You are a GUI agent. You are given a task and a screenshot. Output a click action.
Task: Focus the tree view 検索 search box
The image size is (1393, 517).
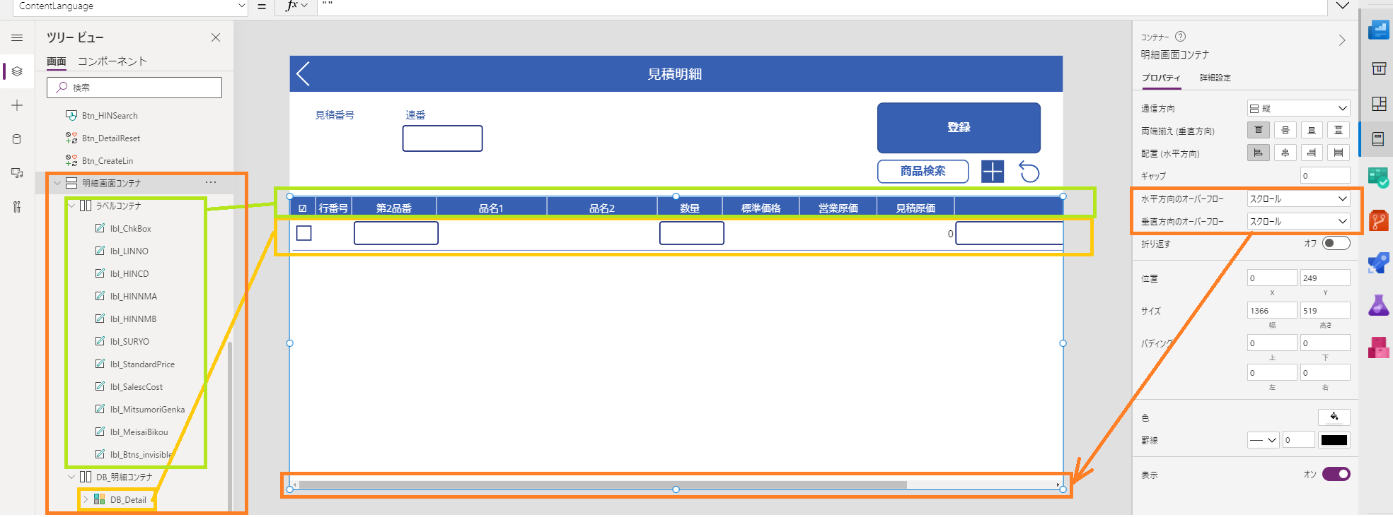(x=134, y=88)
